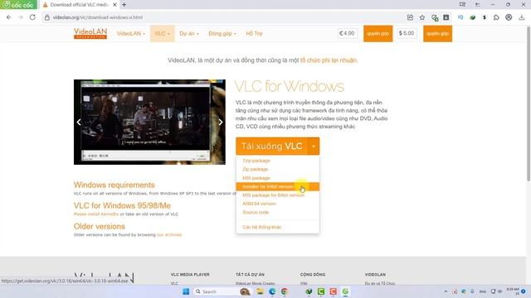Click the S extension icon in toolbar
The width and height of the screenshot is (531, 298).
click(x=485, y=17)
